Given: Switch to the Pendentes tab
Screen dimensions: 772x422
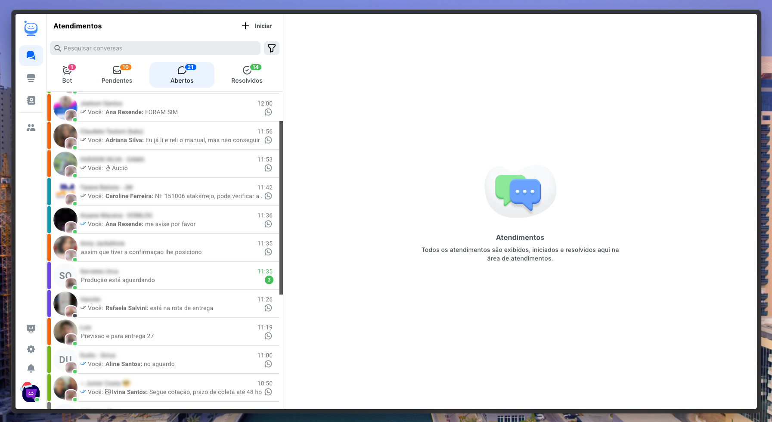Looking at the screenshot, I should [117, 75].
